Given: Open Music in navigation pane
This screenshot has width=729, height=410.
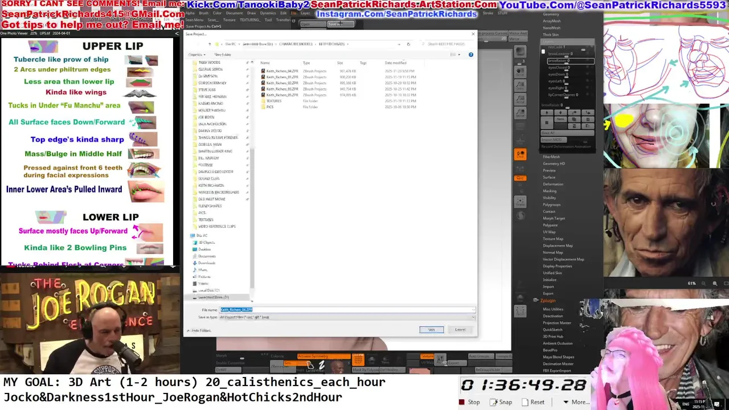Looking at the screenshot, I should coord(202,270).
